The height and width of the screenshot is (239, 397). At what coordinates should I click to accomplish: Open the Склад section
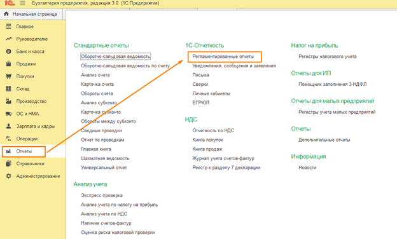(x=23, y=89)
